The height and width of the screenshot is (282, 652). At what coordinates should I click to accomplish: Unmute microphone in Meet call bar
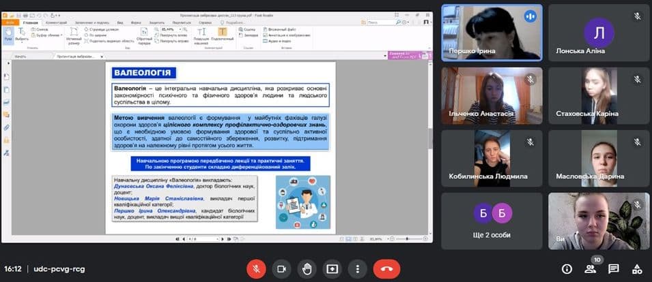point(256,269)
